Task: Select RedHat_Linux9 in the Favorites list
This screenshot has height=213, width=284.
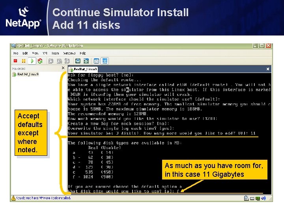Action: 26,74
